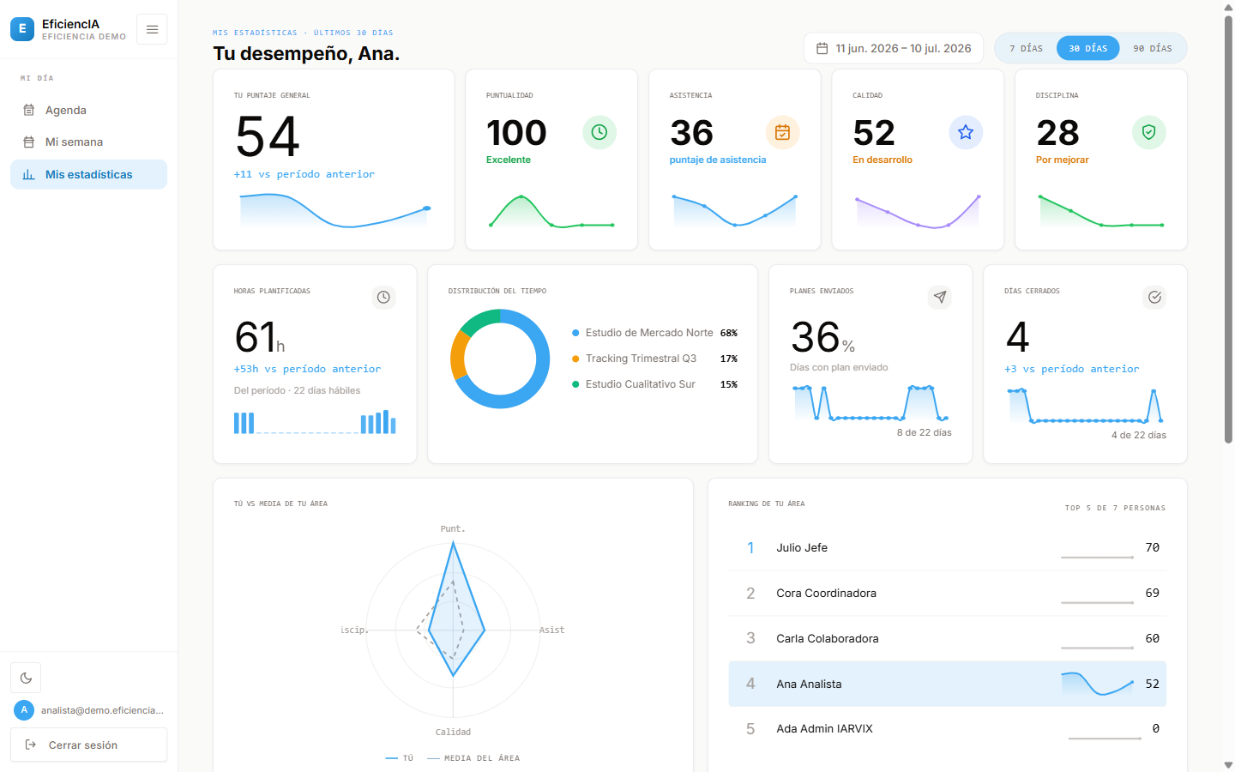Click the check circle icon in Días Cerrados
The width and height of the screenshot is (1235, 772).
(1154, 297)
